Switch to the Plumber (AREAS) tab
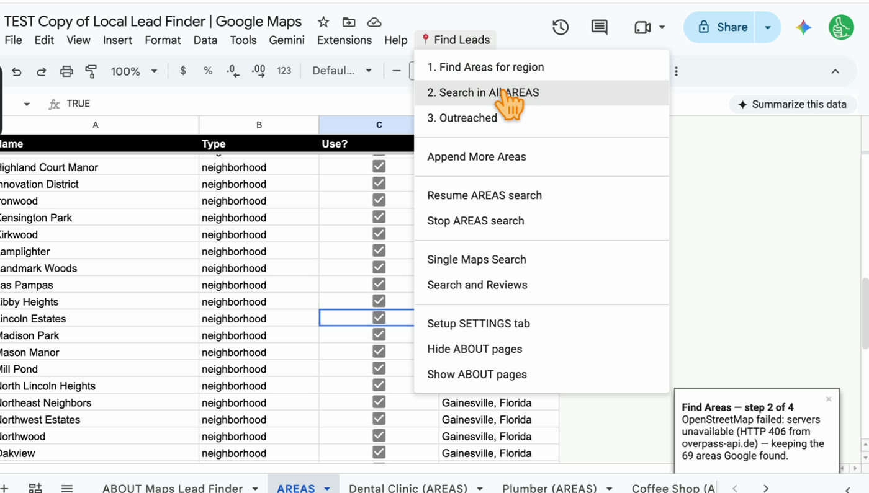This screenshot has height=493, width=869. [549, 489]
